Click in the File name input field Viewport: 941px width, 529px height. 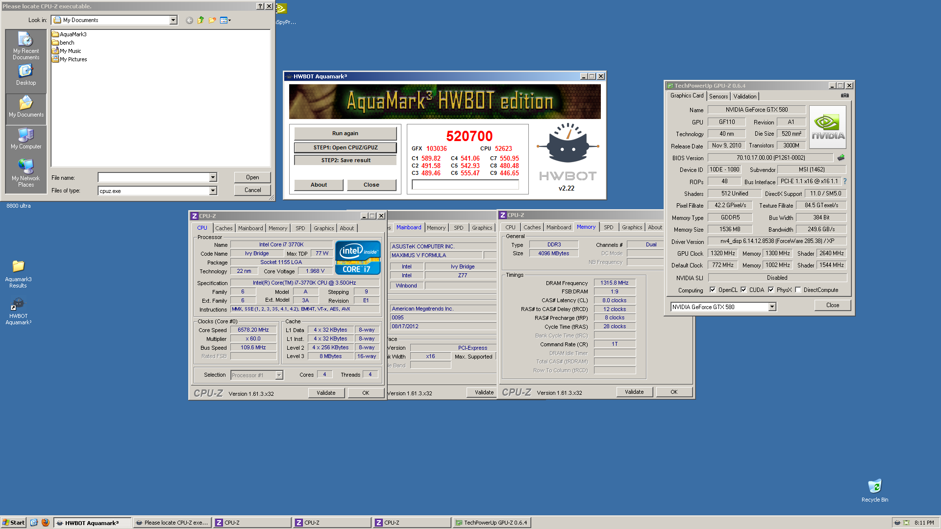pyautogui.click(x=153, y=177)
